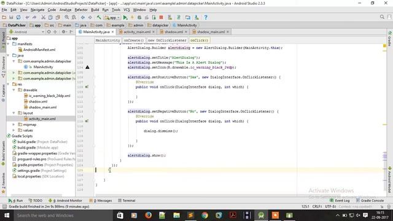393x221 pixels.
Task: Select AndroidManifest.xml in project tree
Action: pyautogui.click(x=39, y=50)
